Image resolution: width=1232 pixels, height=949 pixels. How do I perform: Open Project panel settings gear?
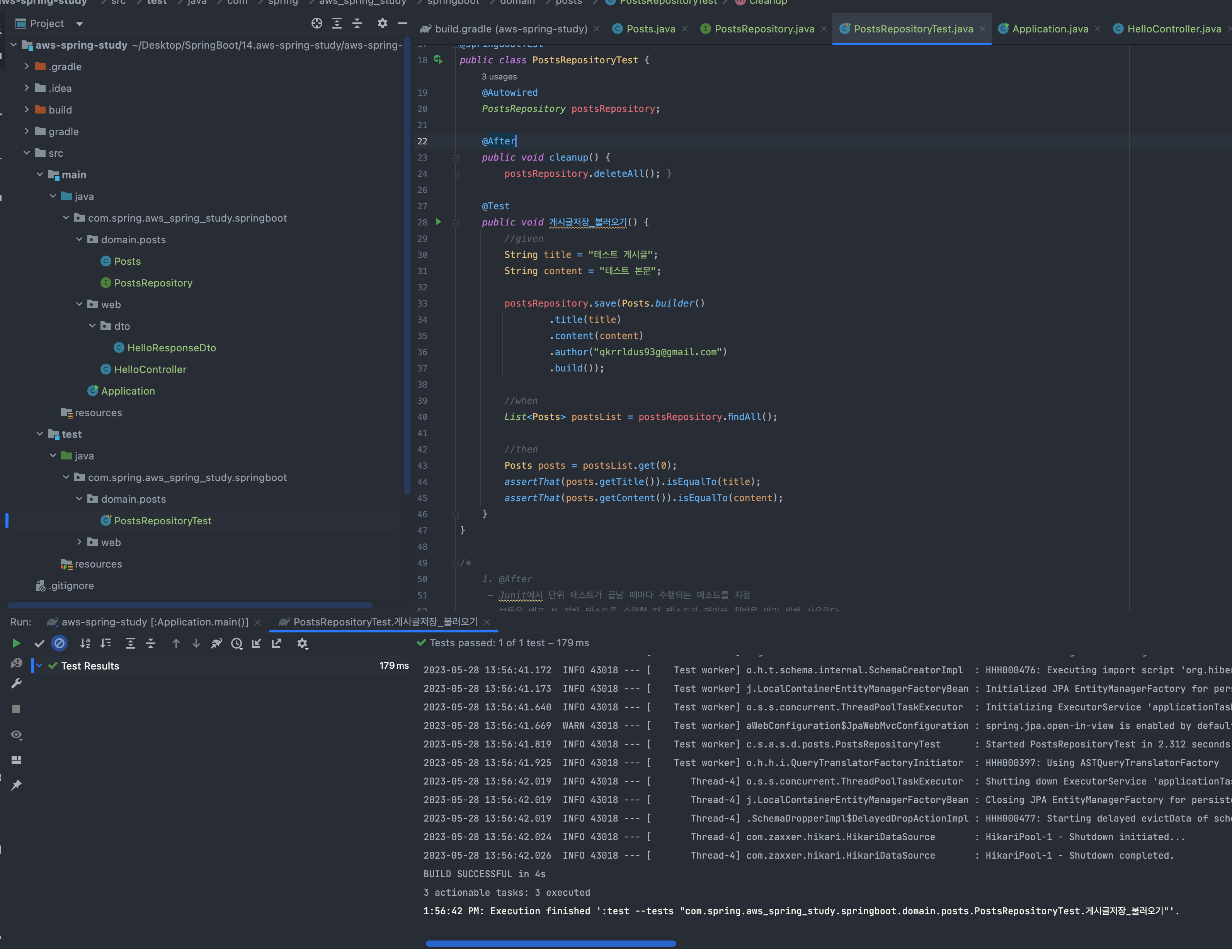point(383,23)
